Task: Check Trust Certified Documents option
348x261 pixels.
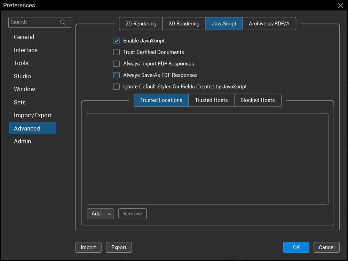Action: click(117, 52)
